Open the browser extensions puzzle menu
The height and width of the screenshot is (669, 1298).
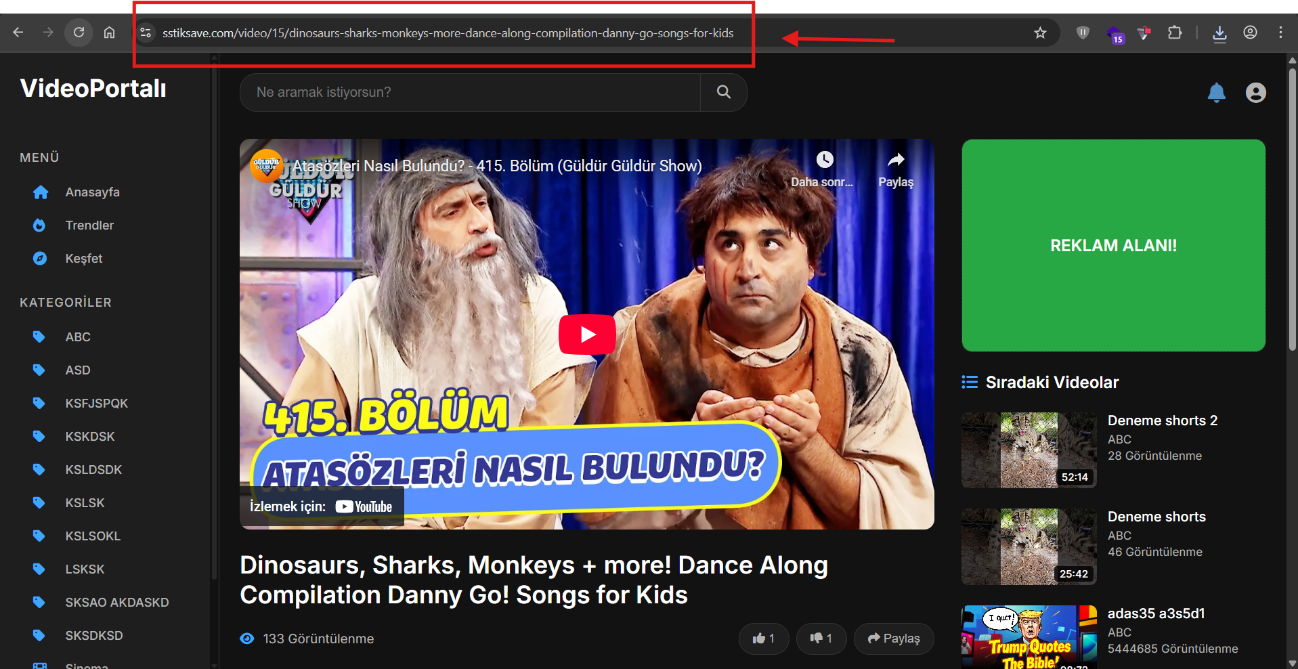coord(1175,33)
